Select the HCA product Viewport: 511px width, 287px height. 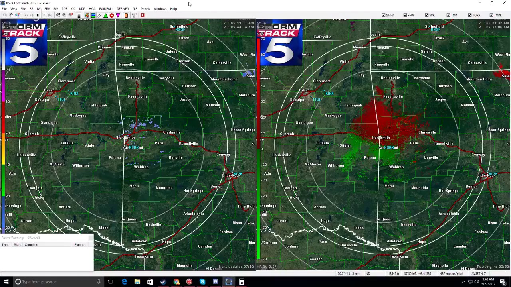[x=92, y=9]
